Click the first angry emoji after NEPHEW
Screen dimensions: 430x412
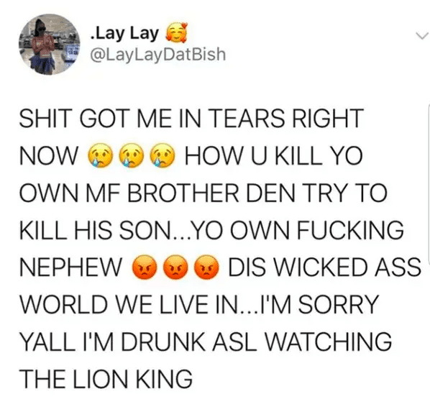click(x=145, y=267)
